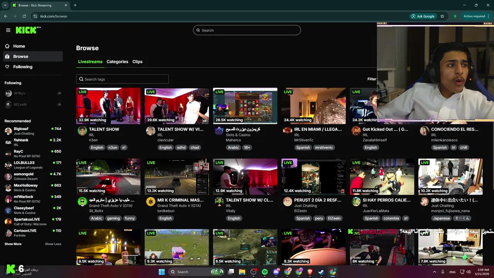Open the tab search dropdown arrow

[x=5, y=5]
